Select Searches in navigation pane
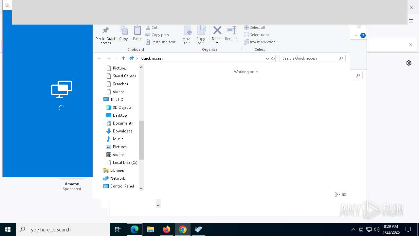Screen dimensions: 419x236 tap(117, 84)
